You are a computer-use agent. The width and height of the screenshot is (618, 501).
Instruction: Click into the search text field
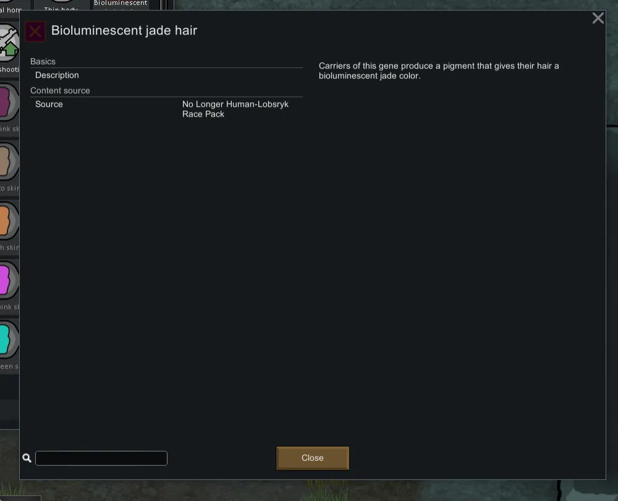(101, 458)
